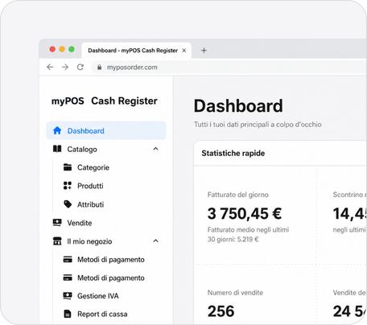Click the Categorie folder icon
This screenshot has height=325, width=367.
[68, 167]
